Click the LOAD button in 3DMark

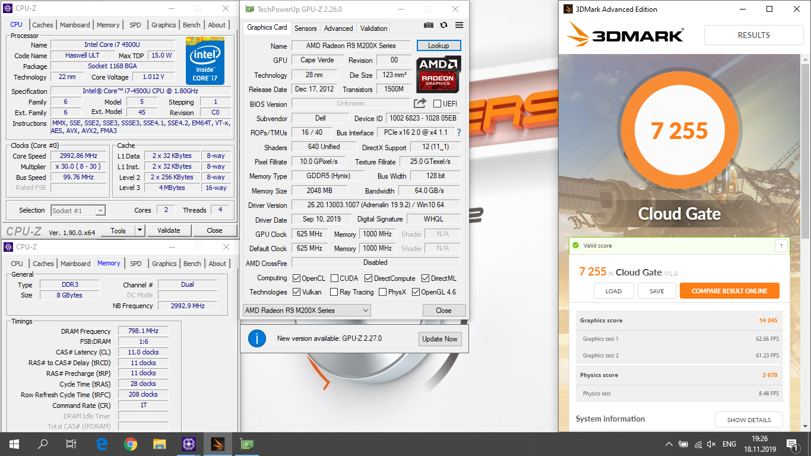(x=613, y=291)
